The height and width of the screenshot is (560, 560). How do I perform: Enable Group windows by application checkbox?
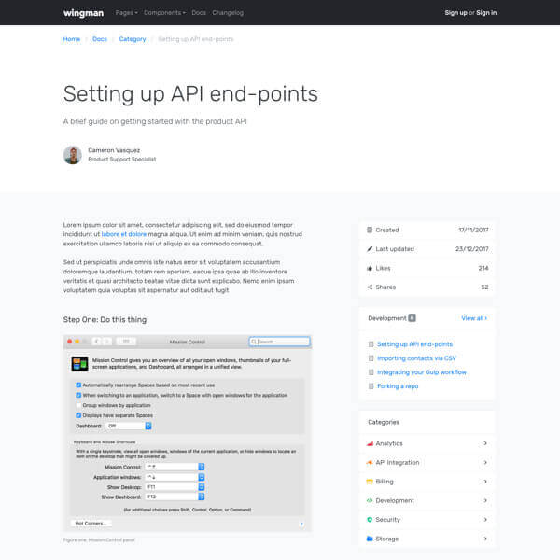click(x=78, y=405)
